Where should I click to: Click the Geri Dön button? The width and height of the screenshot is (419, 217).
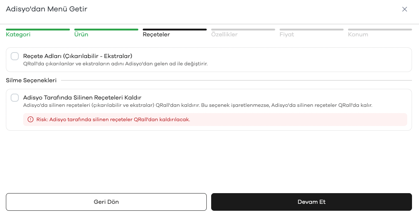coord(106,202)
